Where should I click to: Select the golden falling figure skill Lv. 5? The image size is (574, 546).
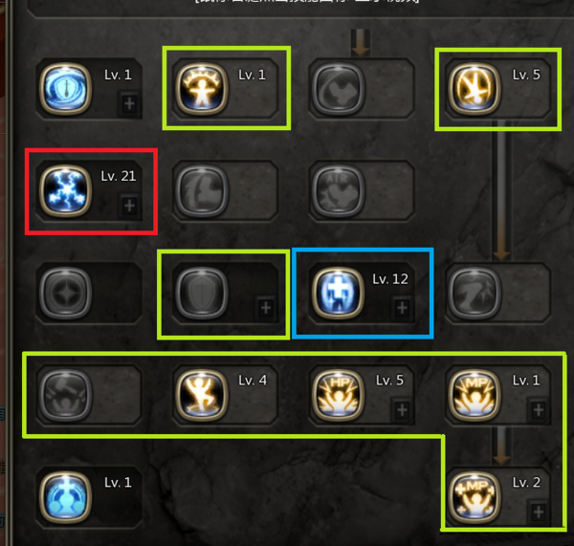click(475, 89)
